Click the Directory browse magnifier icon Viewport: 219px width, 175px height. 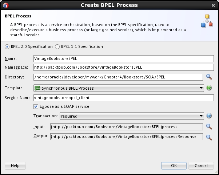tap(209, 77)
